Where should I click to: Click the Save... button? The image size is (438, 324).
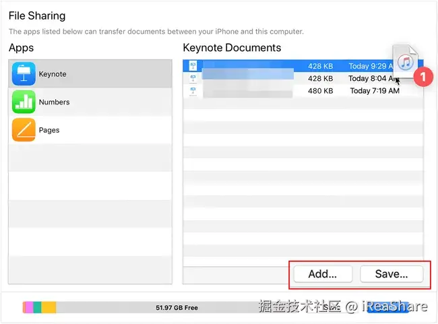(x=392, y=274)
